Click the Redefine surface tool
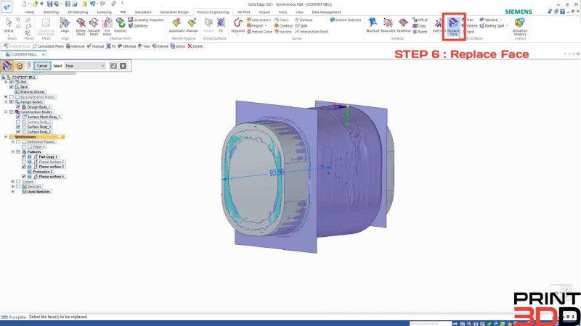 click(x=404, y=25)
